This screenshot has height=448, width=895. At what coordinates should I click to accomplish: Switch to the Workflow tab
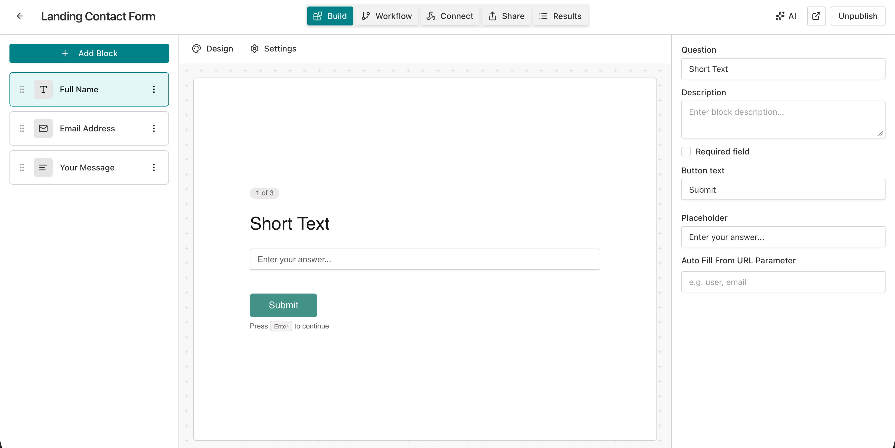(387, 16)
